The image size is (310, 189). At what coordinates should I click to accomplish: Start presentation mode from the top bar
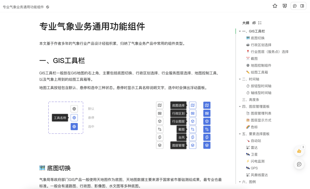click(285, 6)
